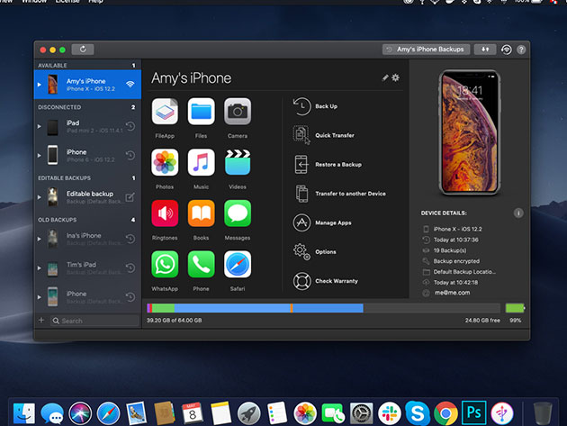Select Editable backup item
This screenshot has height=426, width=567.
pyautogui.click(x=87, y=197)
